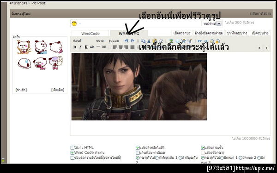The height and width of the screenshot is (173, 277).
Task: Click บันทึกฉบับร่าง save draft button
Action: tap(237, 33)
